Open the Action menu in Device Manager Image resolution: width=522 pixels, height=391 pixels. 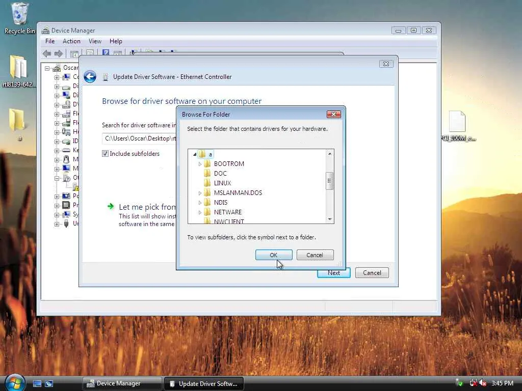pyautogui.click(x=71, y=41)
